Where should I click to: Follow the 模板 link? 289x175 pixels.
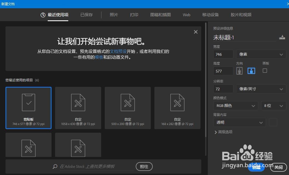click(99, 57)
